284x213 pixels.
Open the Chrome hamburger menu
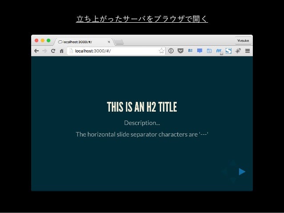click(x=247, y=51)
